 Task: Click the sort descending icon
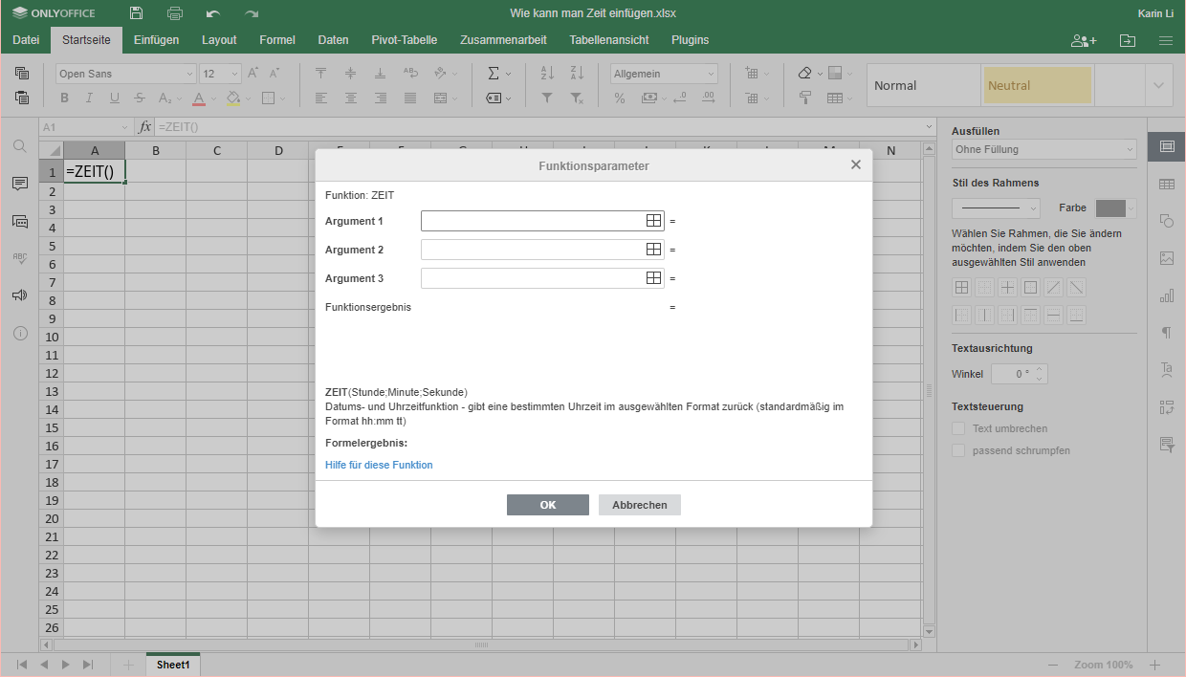pos(577,74)
